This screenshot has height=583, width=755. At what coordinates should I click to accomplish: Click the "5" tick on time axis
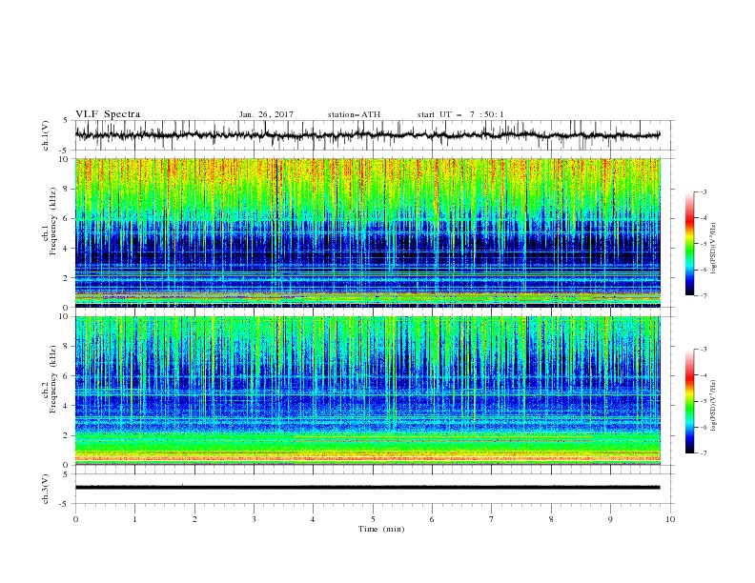pos(373,519)
